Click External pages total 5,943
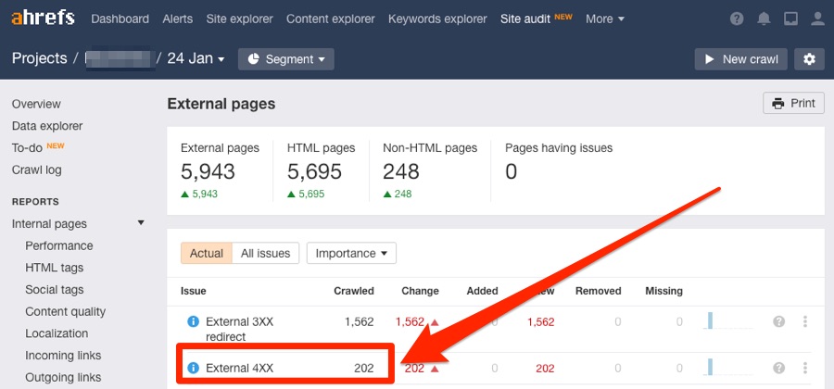Screen dimensions: 834x389 pyautogui.click(x=208, y=171)
